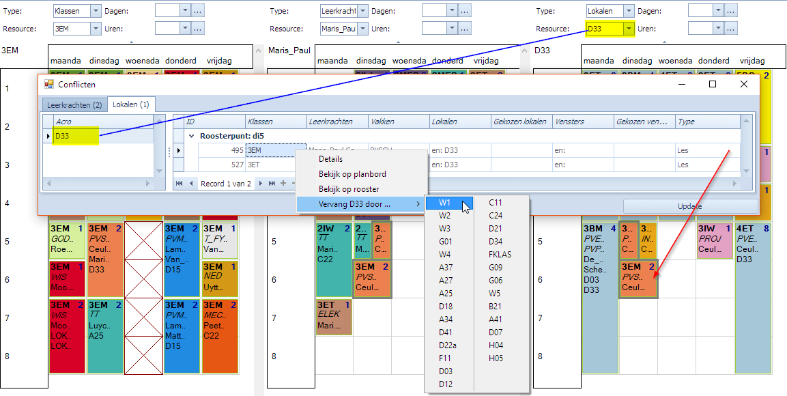The height and width of the screenshot is (396, 787).
Task: Replace D33 with room FKLAS
Action: click(500, 255)
